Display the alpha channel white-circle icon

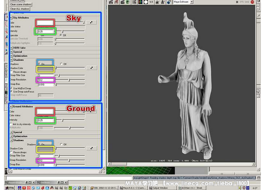pyautogui.click(x=146, y=2)
